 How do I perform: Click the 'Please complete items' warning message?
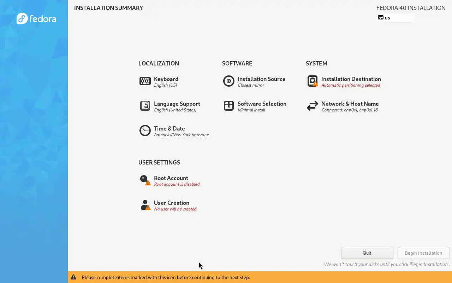point(166,277)
